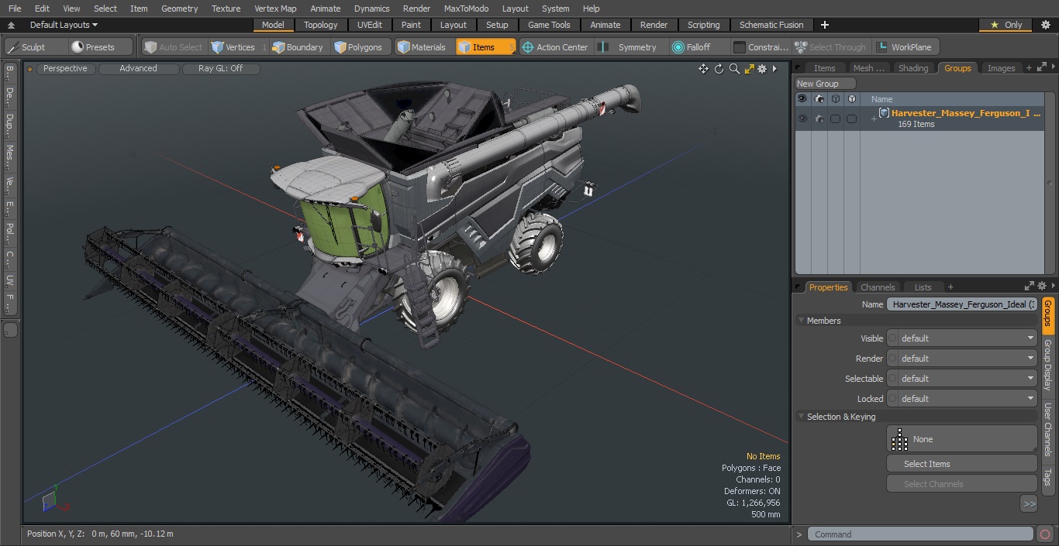The height and width of the screenshot is (546, 1059).
Task: Click the eye column header icon
Action: [x=802, y=99]
